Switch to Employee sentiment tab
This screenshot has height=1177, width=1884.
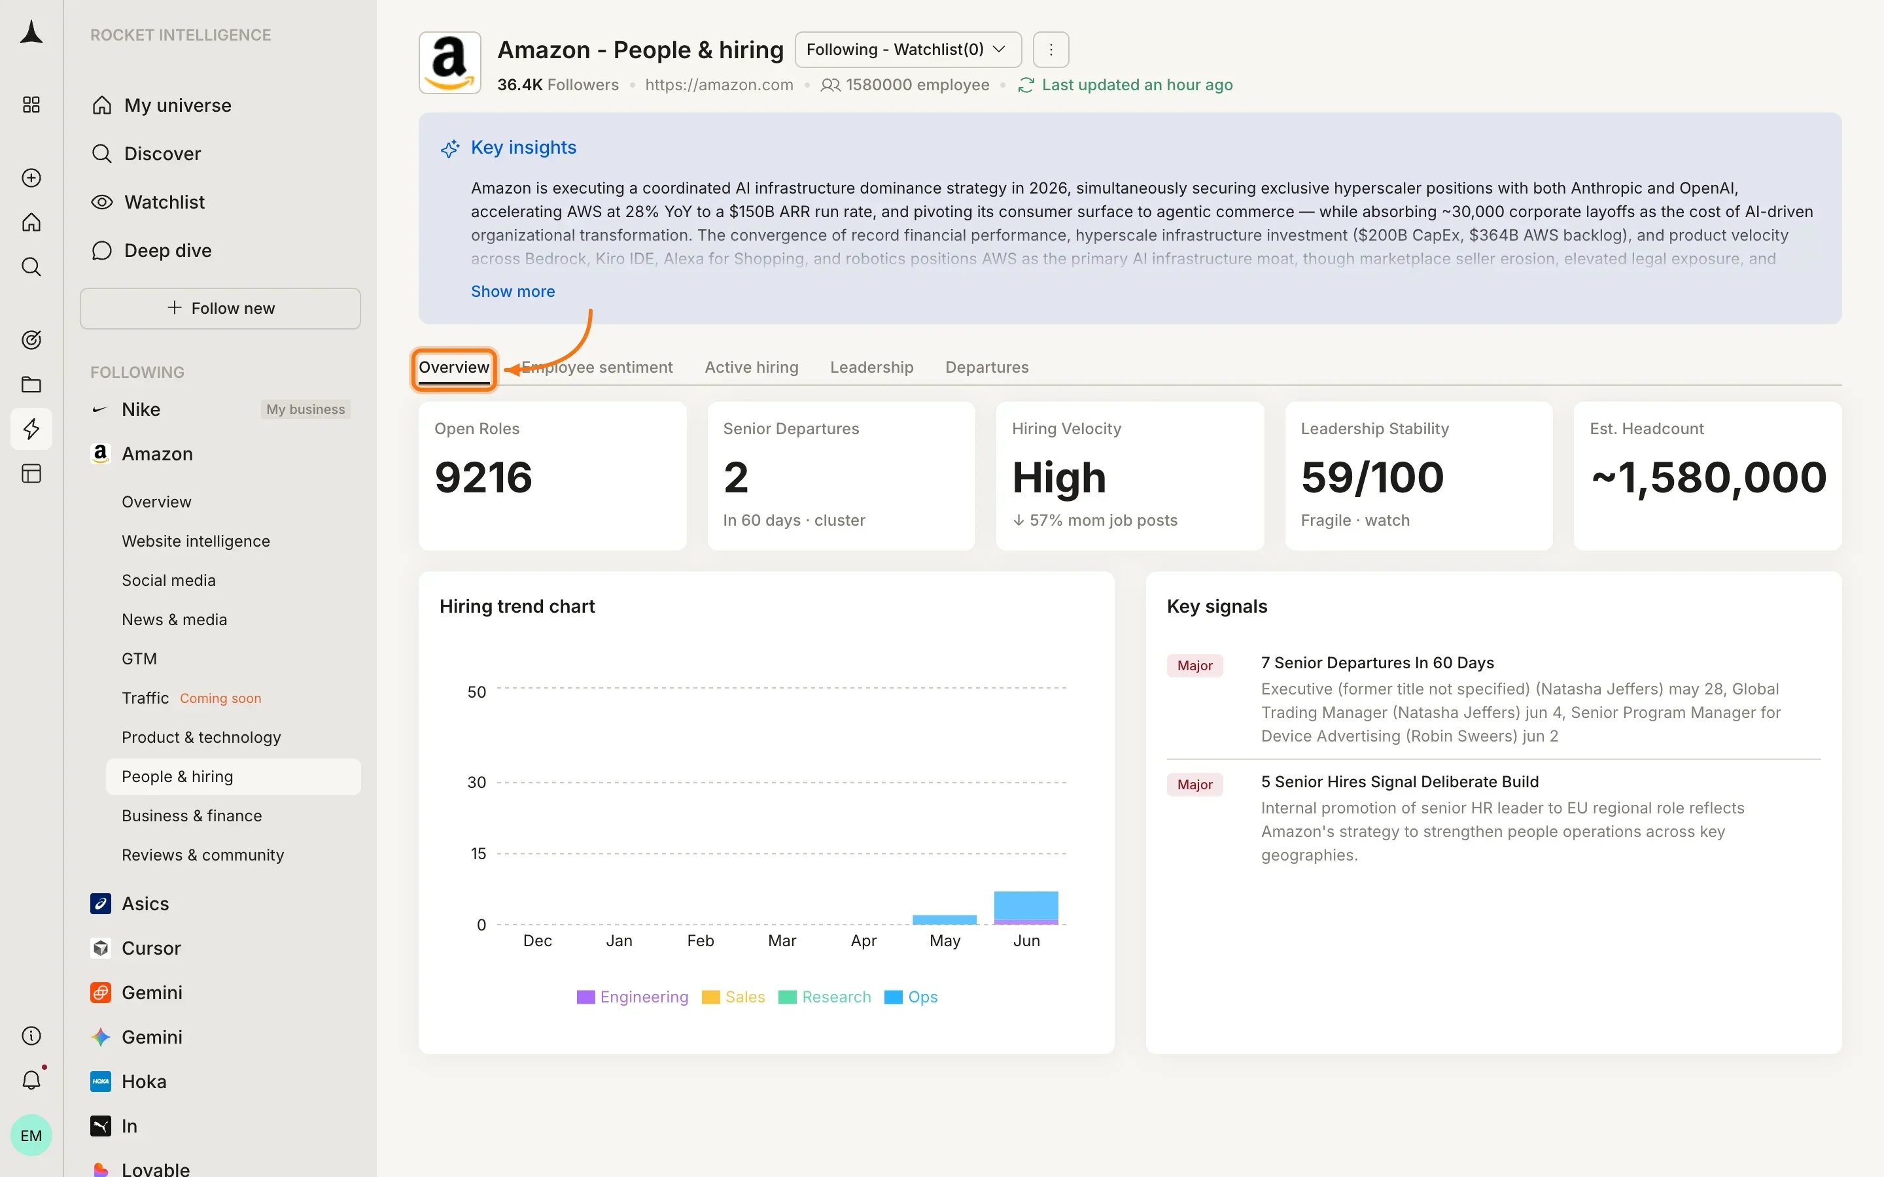click(597, 367)
